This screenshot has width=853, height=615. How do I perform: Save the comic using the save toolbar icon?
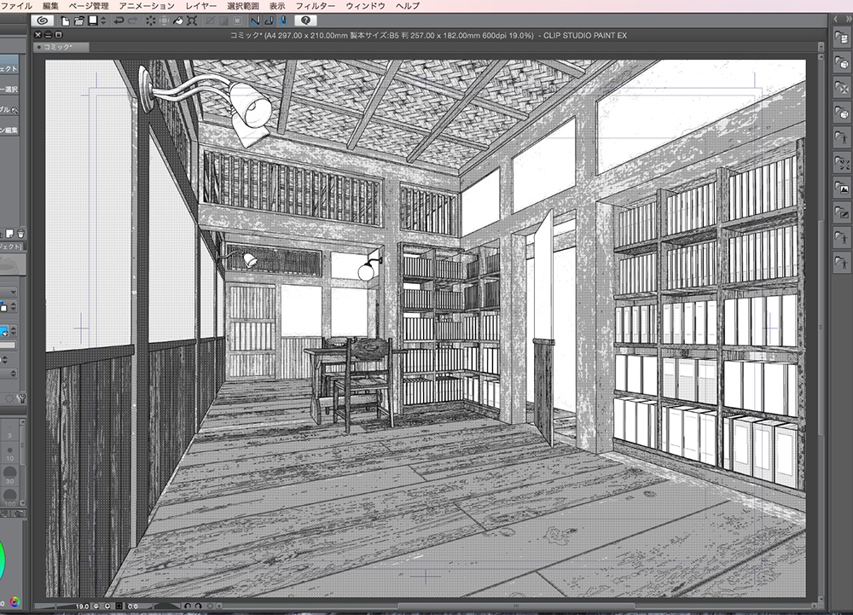pos(90,19)
